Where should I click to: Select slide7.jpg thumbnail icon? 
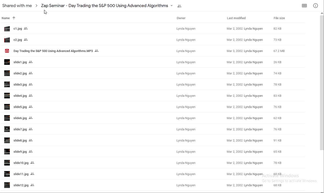point(7,129)
